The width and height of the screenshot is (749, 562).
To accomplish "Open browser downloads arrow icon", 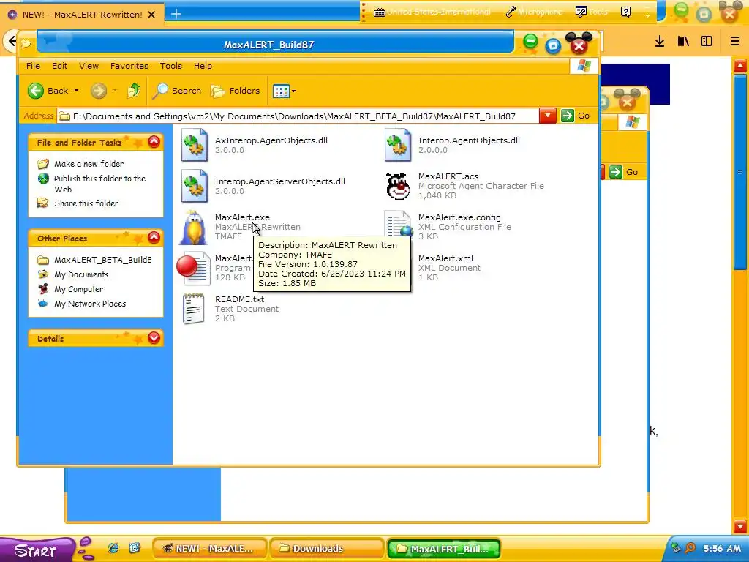I will coord(660,41).
